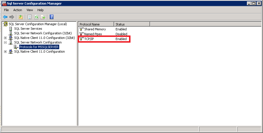Click the TCP/IP protocol icon
Viewport: 263px width, 133px height.
81,39
